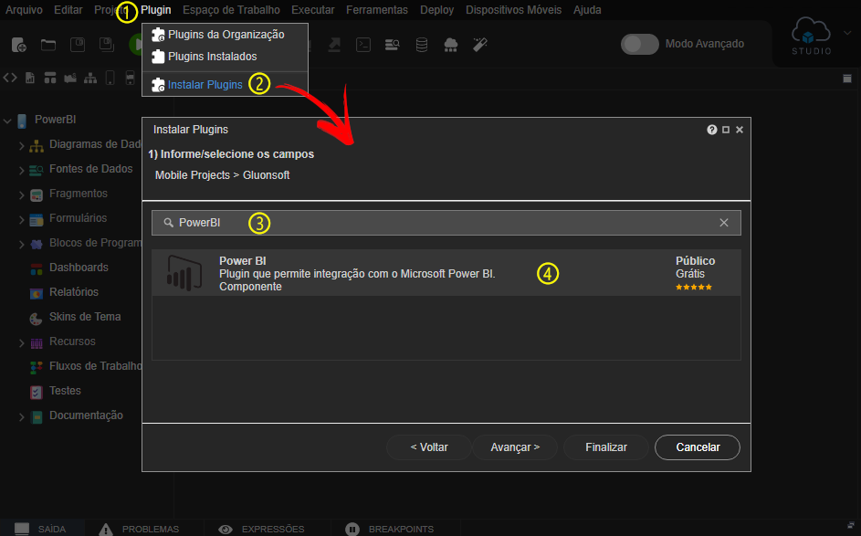The height and width of the screenshot is (536, 861).
Task: Expand the Documentação tree node
Action: [21, 417]
